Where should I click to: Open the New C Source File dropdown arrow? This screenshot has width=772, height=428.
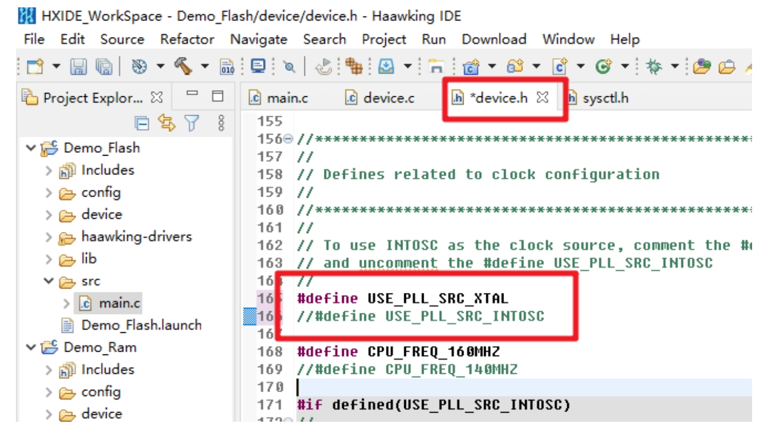tap(580, 67)
